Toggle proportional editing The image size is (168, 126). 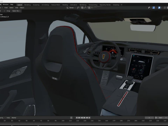(89, 8)
